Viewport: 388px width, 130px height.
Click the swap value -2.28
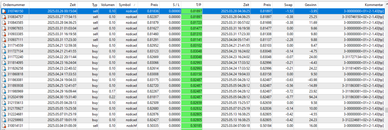click(x=289, y=40)
